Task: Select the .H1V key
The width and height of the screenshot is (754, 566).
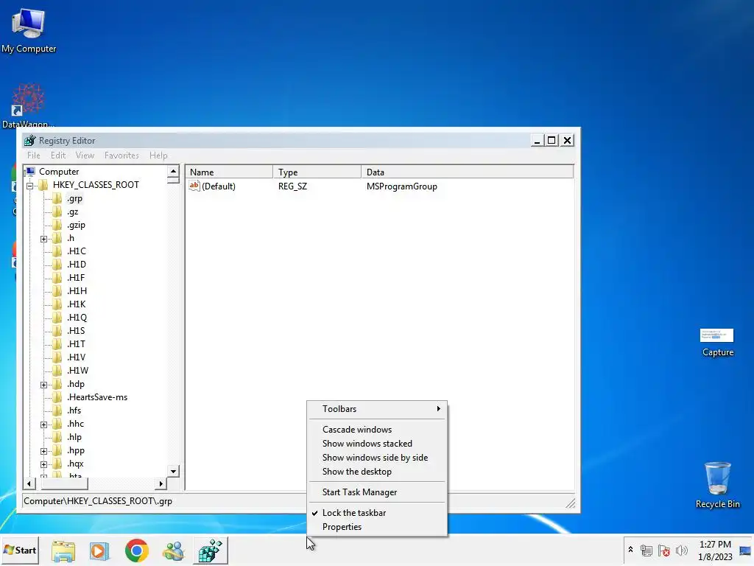Action: (x=77, y=357)
